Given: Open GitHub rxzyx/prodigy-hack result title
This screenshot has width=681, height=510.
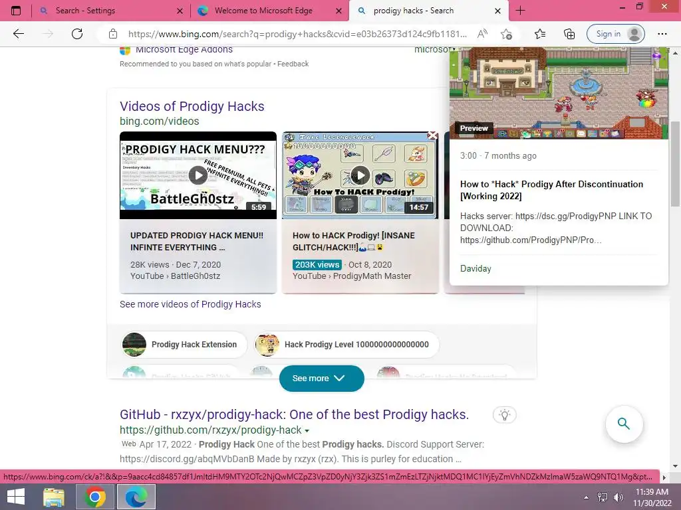Looking at the screenshot, I should pos(295,414).
